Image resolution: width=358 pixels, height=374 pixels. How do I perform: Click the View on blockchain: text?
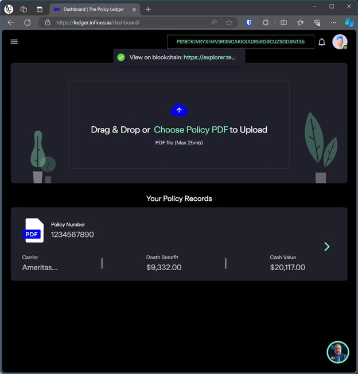155,57
